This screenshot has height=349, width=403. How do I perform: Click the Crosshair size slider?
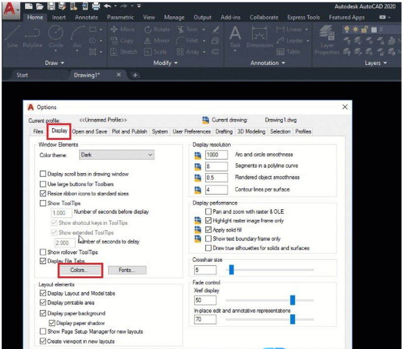point(270,269)
